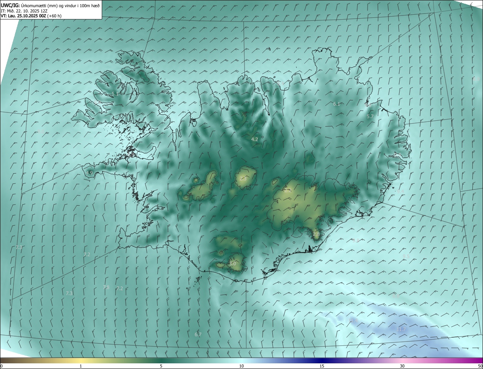Image resolution: width=483 pixels, height=369 pixels.
Task: Click the 6.7 value south of Iceland
Action: click(198, 334)
